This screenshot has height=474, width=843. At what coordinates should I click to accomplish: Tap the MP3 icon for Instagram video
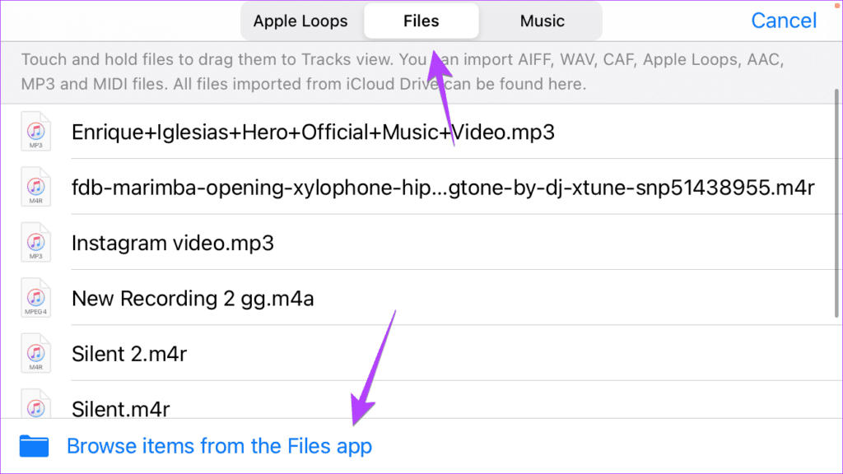(x=35, y=243)
